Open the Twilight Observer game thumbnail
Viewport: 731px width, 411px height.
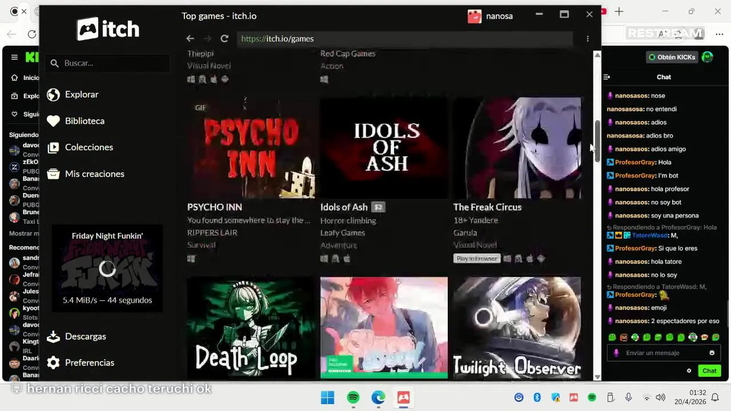[517, 327]
